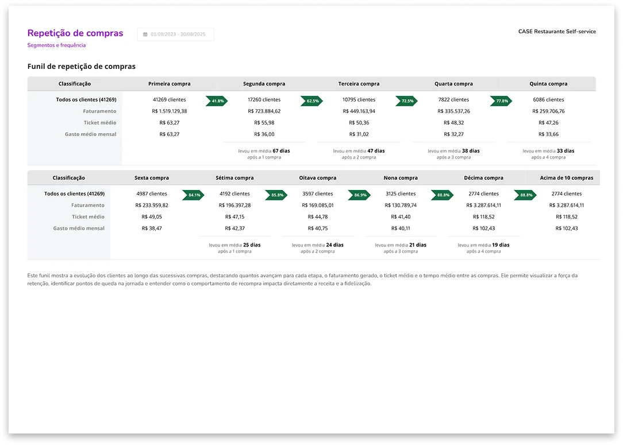Click the 62.5% conversion arrow badge
Screen dimensions: 623x445
pyautogui.click(x=311, y=101)
